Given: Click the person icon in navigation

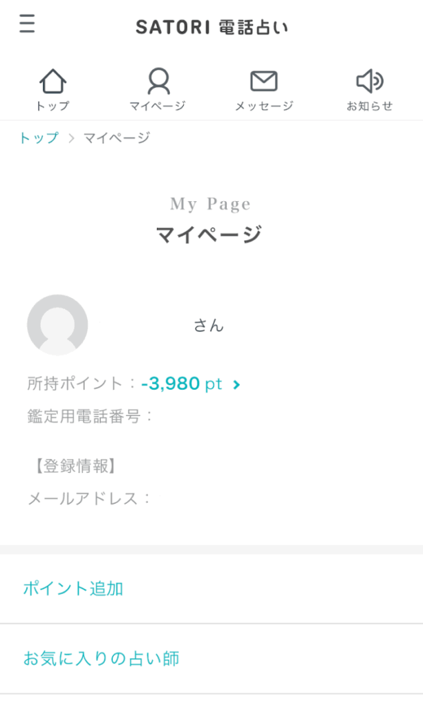Looking at the screenshot, I should [158, 82].
